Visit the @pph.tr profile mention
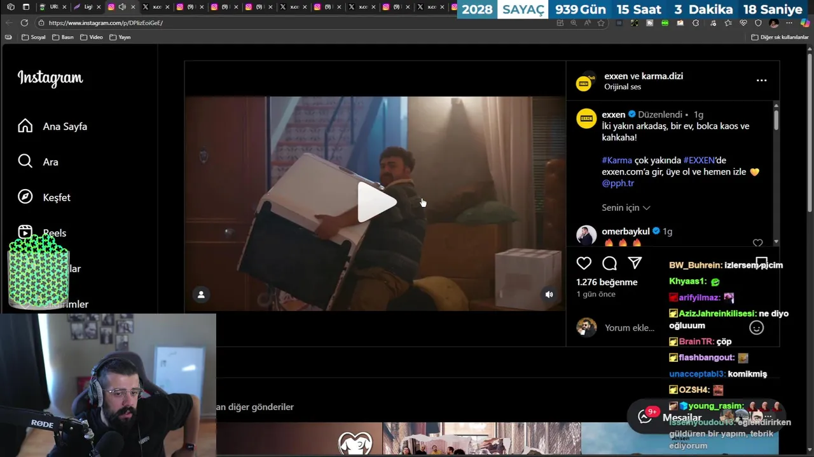Viewport: 814px width, 457px height. tap(617, 183)
